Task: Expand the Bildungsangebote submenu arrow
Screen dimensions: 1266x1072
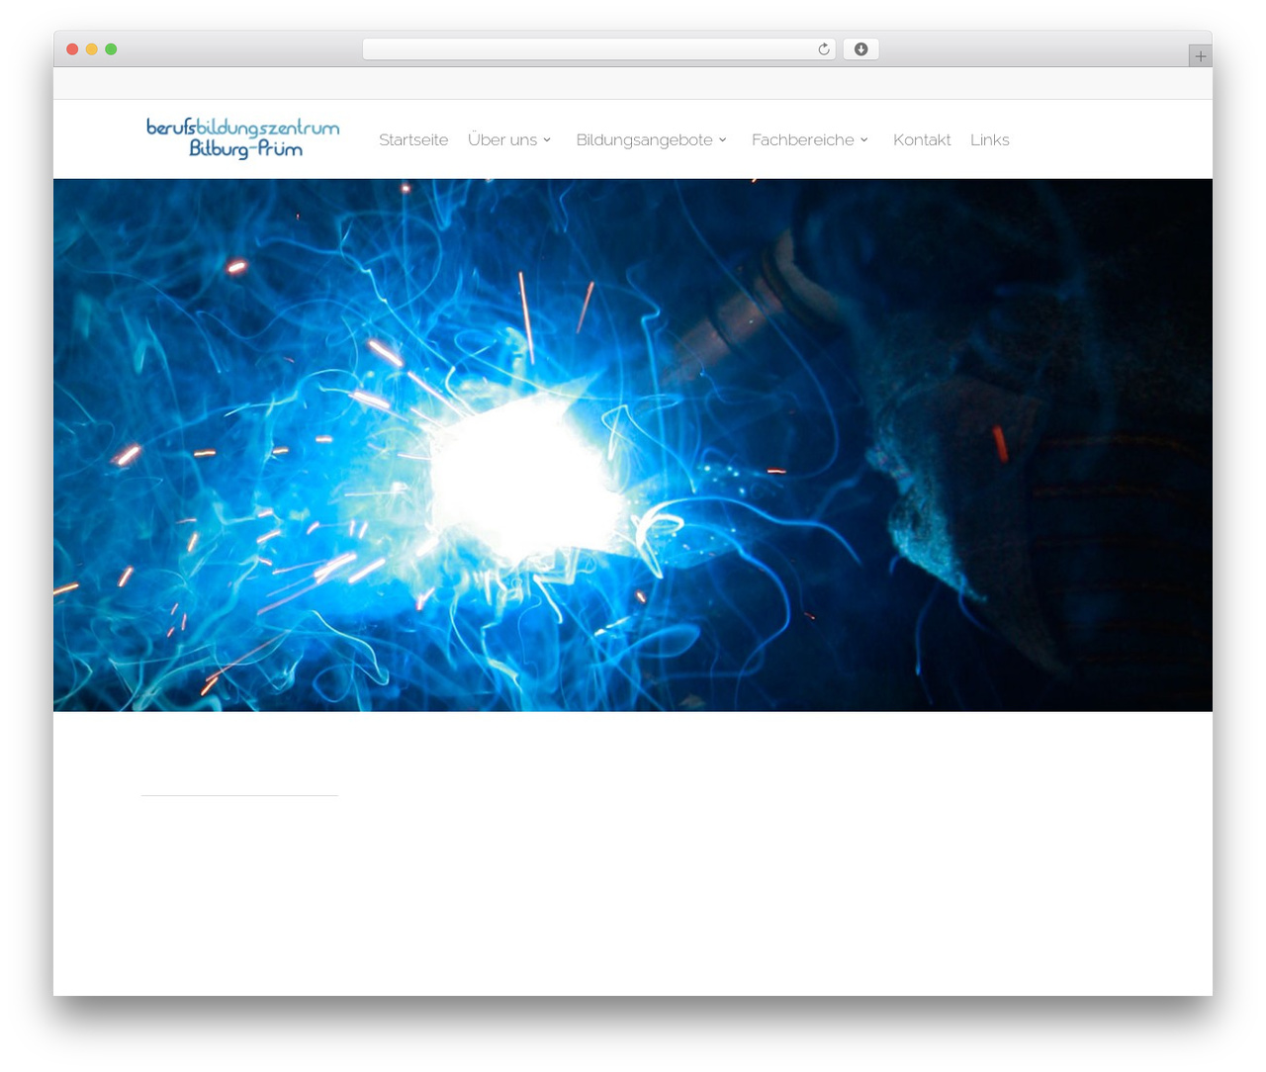Action: point(723,140)
